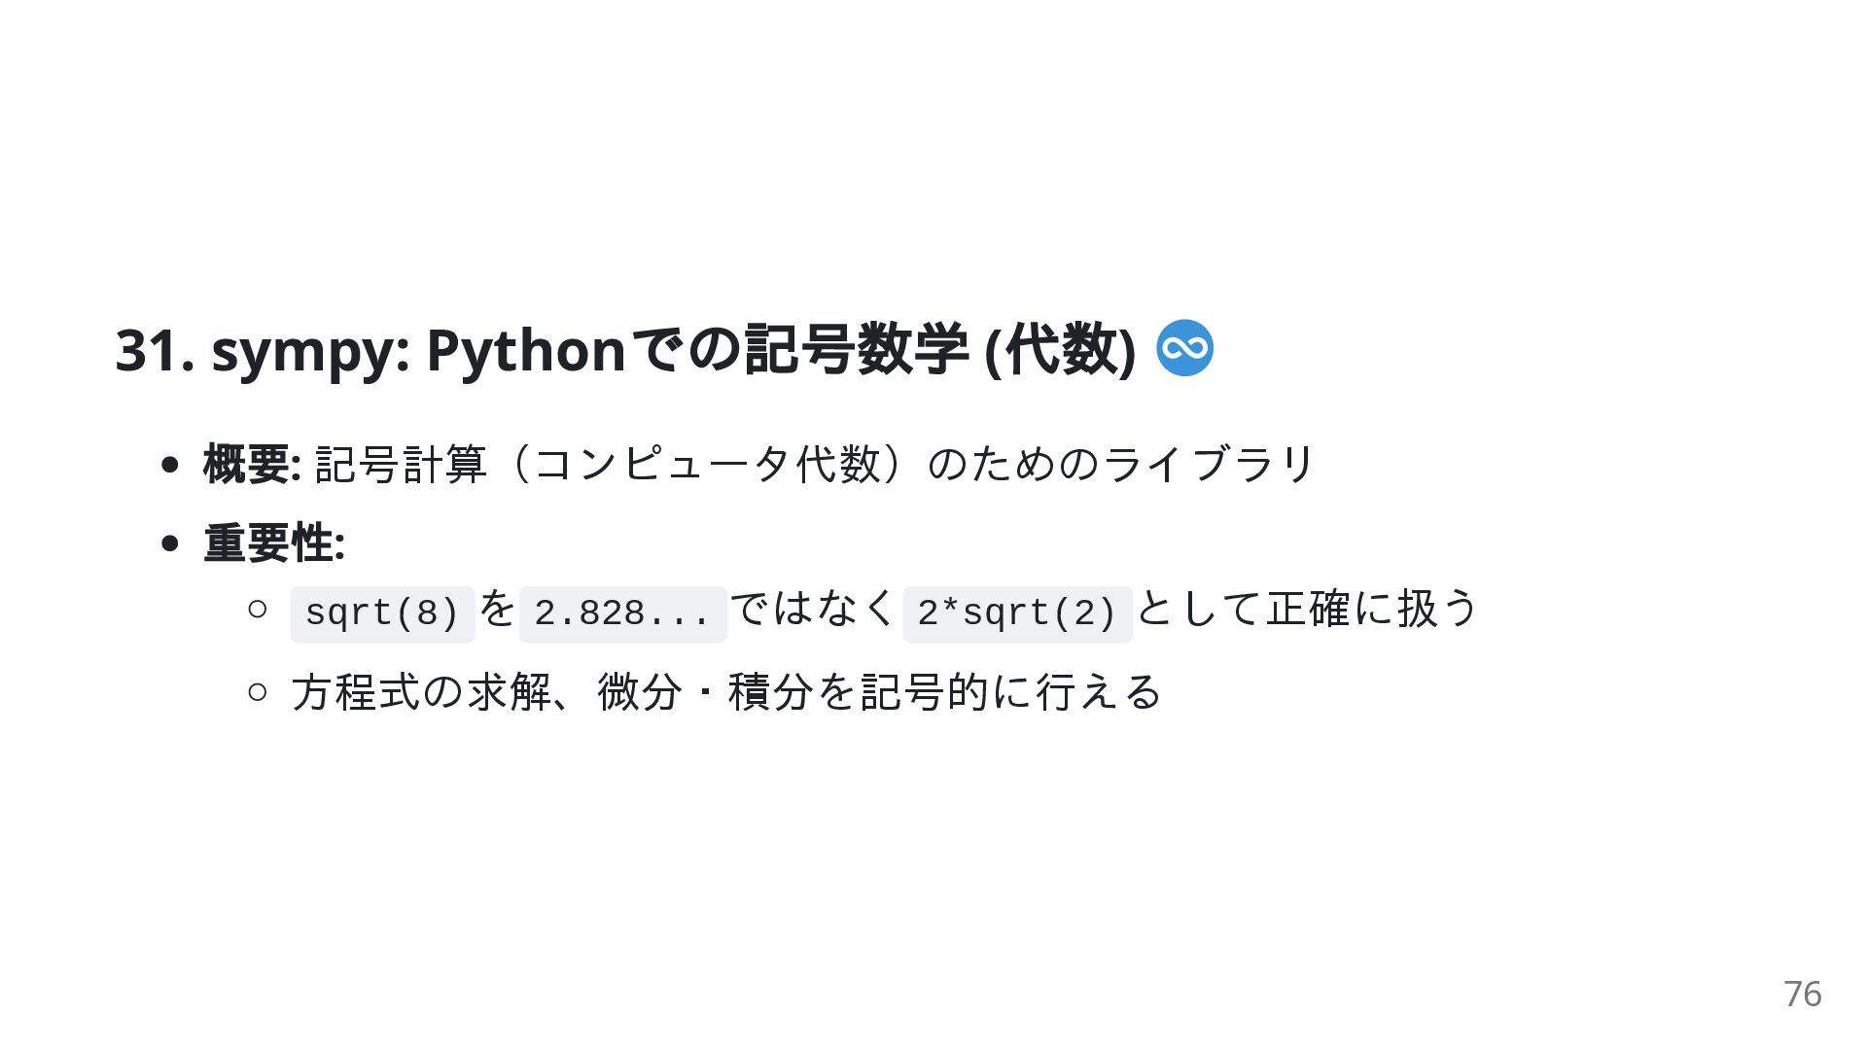This screenshot has width=1867, height=1050.
Task: Click the text 記号的に行える
Action: click(1011, 692)
